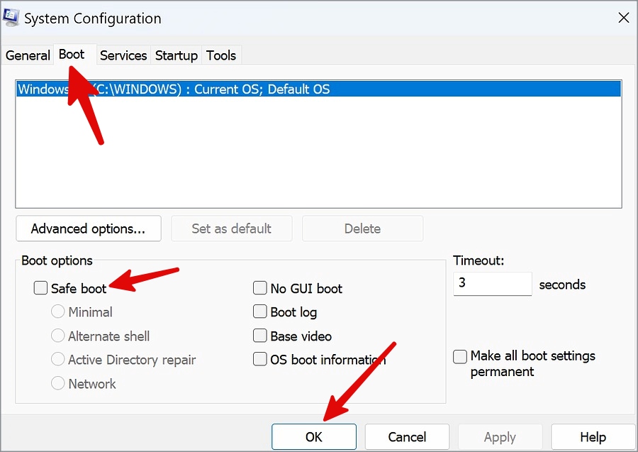Click the System Configuration title bar icon
The image size is (638, 452).
point(11,18)
